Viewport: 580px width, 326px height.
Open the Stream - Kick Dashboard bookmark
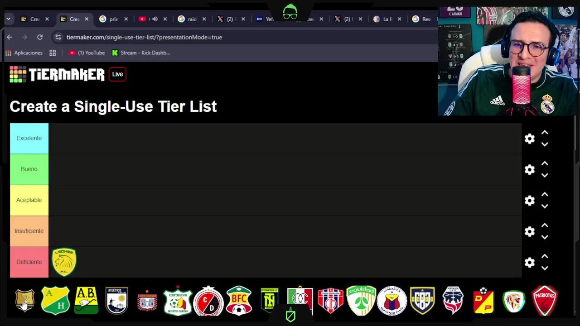[141, 53]
